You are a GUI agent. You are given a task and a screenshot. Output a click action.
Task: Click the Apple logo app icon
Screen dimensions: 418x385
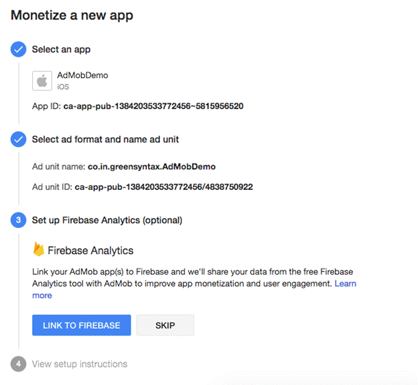coord(42,81)
